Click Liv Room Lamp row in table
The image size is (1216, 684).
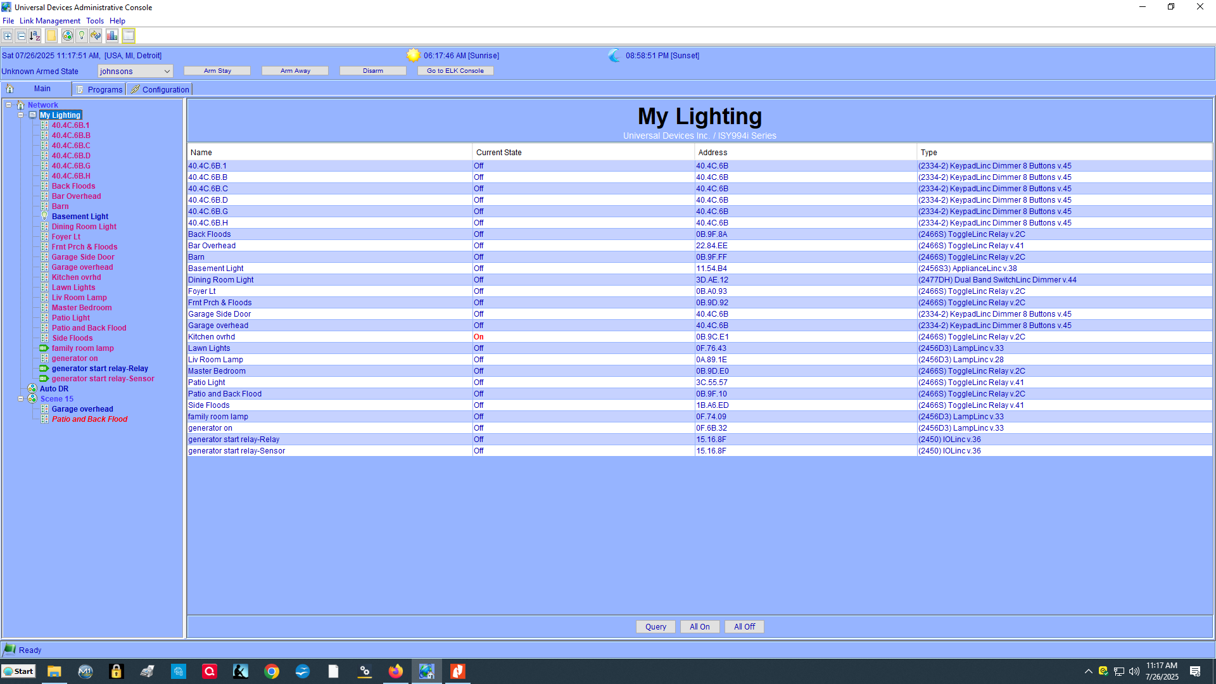(699, 360)
